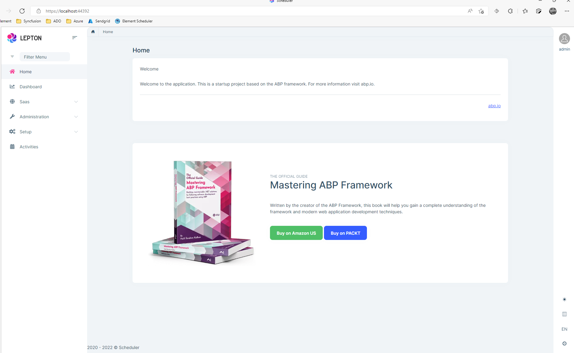Open the Azure bookmark folder
The width and height of the screenshot is (574, 353).
click(x=75, y=21)
